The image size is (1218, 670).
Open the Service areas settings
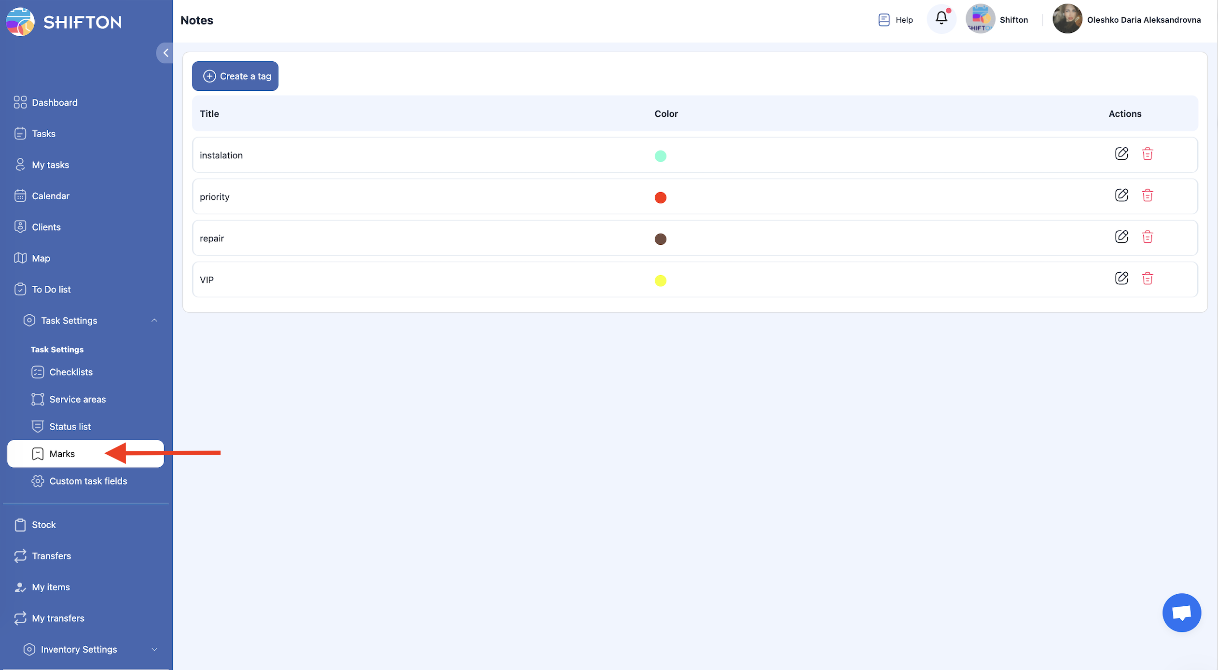(77, 399)
